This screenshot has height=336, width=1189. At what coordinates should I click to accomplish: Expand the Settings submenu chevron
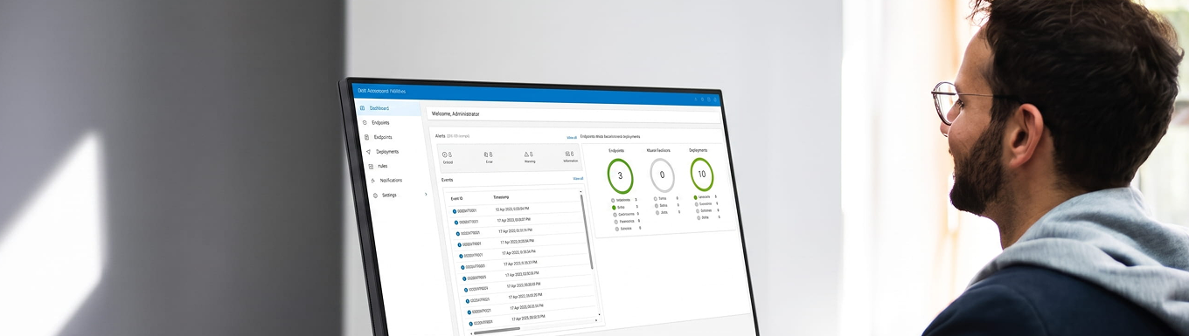tap(427, 195)
